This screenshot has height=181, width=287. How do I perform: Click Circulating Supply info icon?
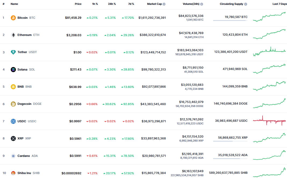click(x=246, y=4)
